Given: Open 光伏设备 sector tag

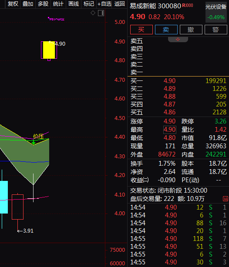Looking at the screenshot, I should click(x=216, y=7).
